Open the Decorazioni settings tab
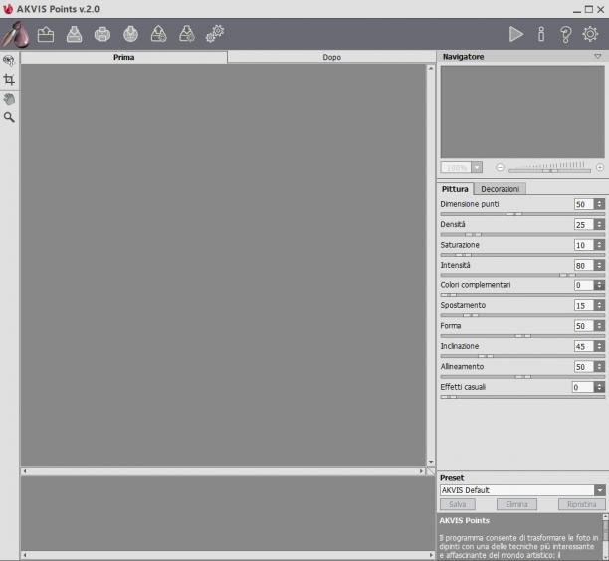 pyautogui.click(x=501, y=189)
